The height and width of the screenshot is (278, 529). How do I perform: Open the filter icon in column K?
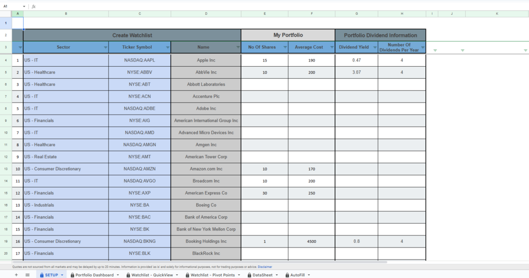(525, 50)
